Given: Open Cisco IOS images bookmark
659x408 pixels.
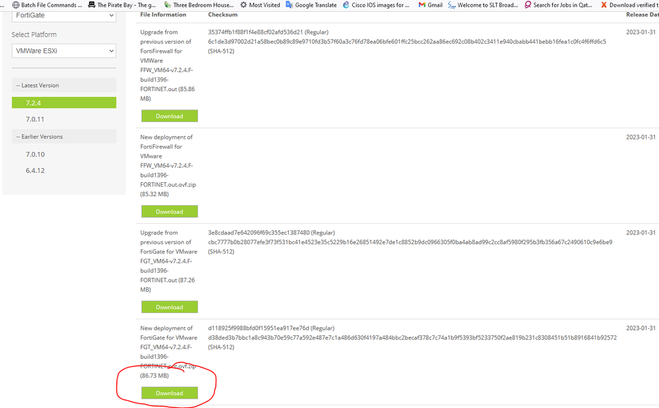Looking at the screenshot, I should click(376, 5).
